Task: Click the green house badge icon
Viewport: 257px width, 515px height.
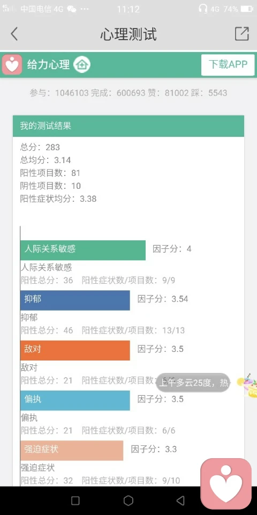Action: coord(81,64)
